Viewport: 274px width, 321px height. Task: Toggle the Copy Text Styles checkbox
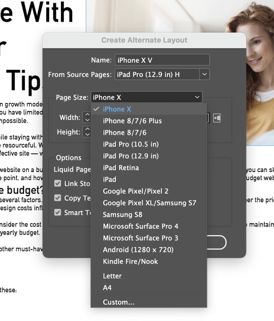pyautogui.click(x=58, y=198)
